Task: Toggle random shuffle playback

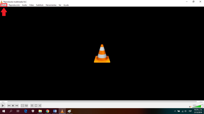Action: click(40, 106)
